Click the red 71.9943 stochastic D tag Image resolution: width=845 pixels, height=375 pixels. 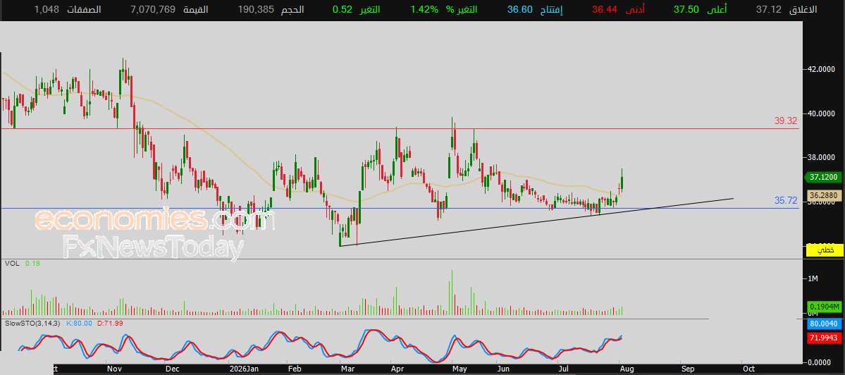tap(823, 338)
